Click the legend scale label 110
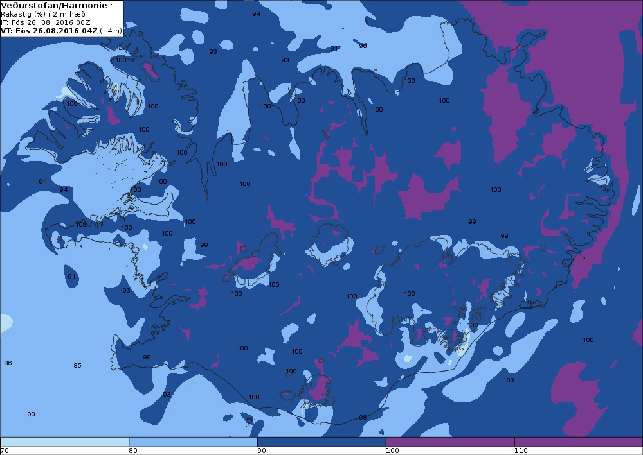This screenshot has height=455, width=643. [521, 451]
